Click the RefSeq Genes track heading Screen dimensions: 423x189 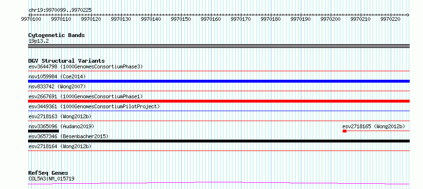pos(48,173)
